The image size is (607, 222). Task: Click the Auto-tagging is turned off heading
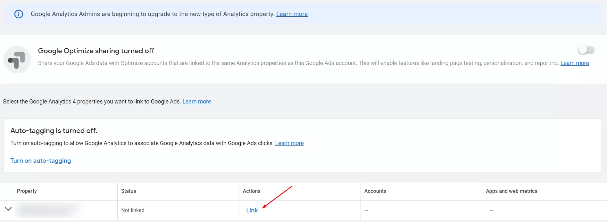coord(54,131)
